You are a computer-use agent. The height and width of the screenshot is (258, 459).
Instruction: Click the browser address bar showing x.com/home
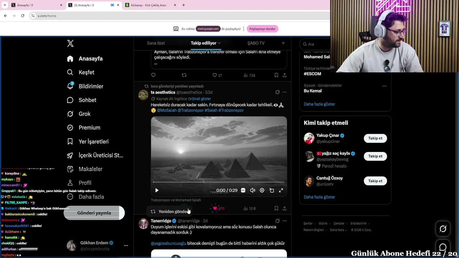coord(179,16)
